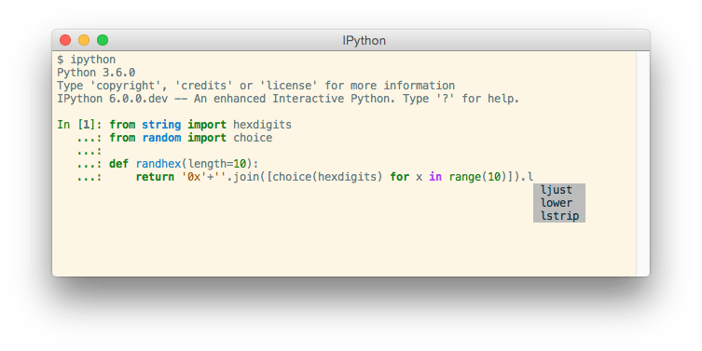Click the 'random' module name
This screenshot has height=351, width=702.
pos(161,138)
